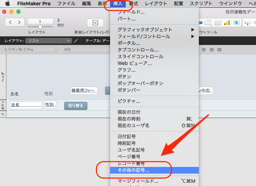Screen dimensions: 256x186
Task: Select ボタンバー menu item
Action: [x=154, y=90]
